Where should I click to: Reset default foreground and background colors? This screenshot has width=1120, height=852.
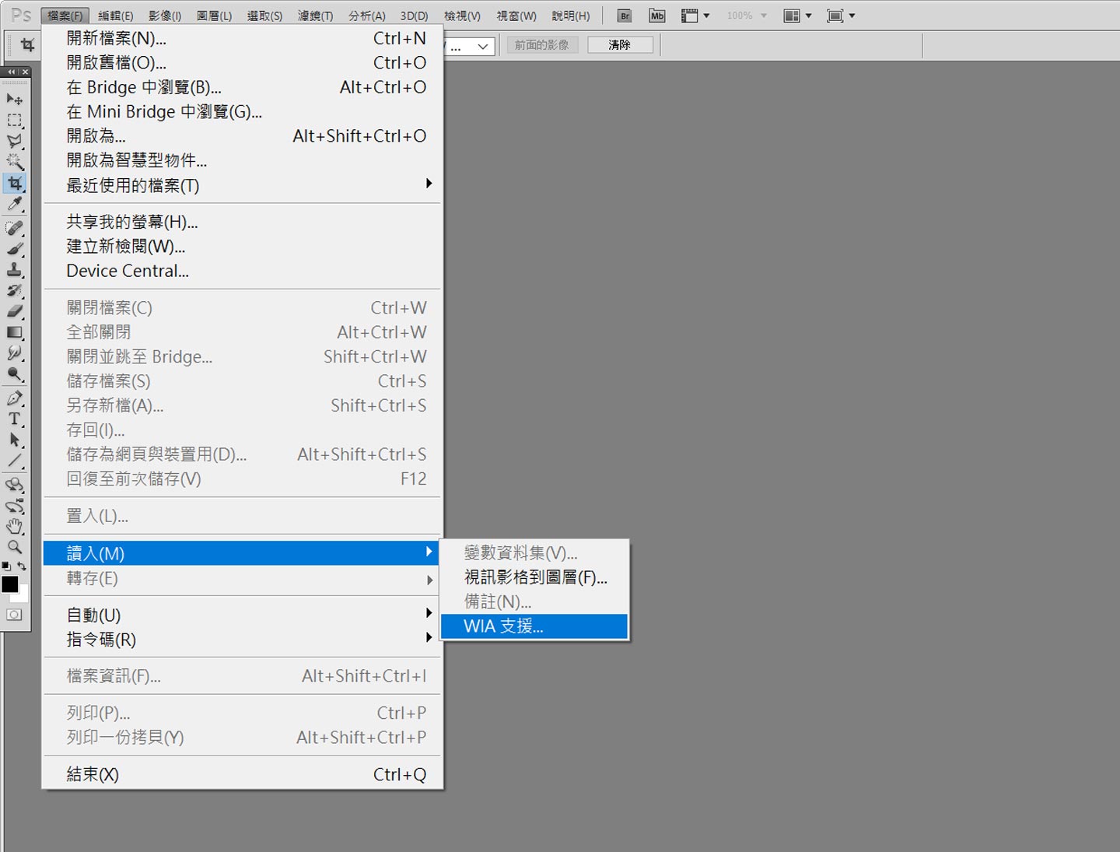tap(6, 566)
